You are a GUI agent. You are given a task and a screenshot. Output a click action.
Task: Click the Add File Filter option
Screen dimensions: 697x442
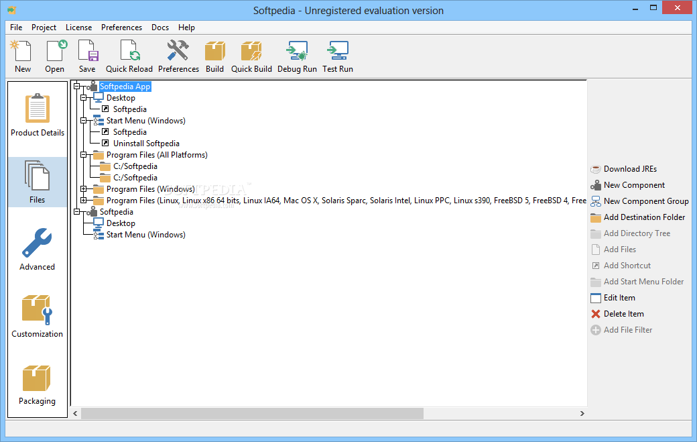pyautogui.click(x=621, y=329)
